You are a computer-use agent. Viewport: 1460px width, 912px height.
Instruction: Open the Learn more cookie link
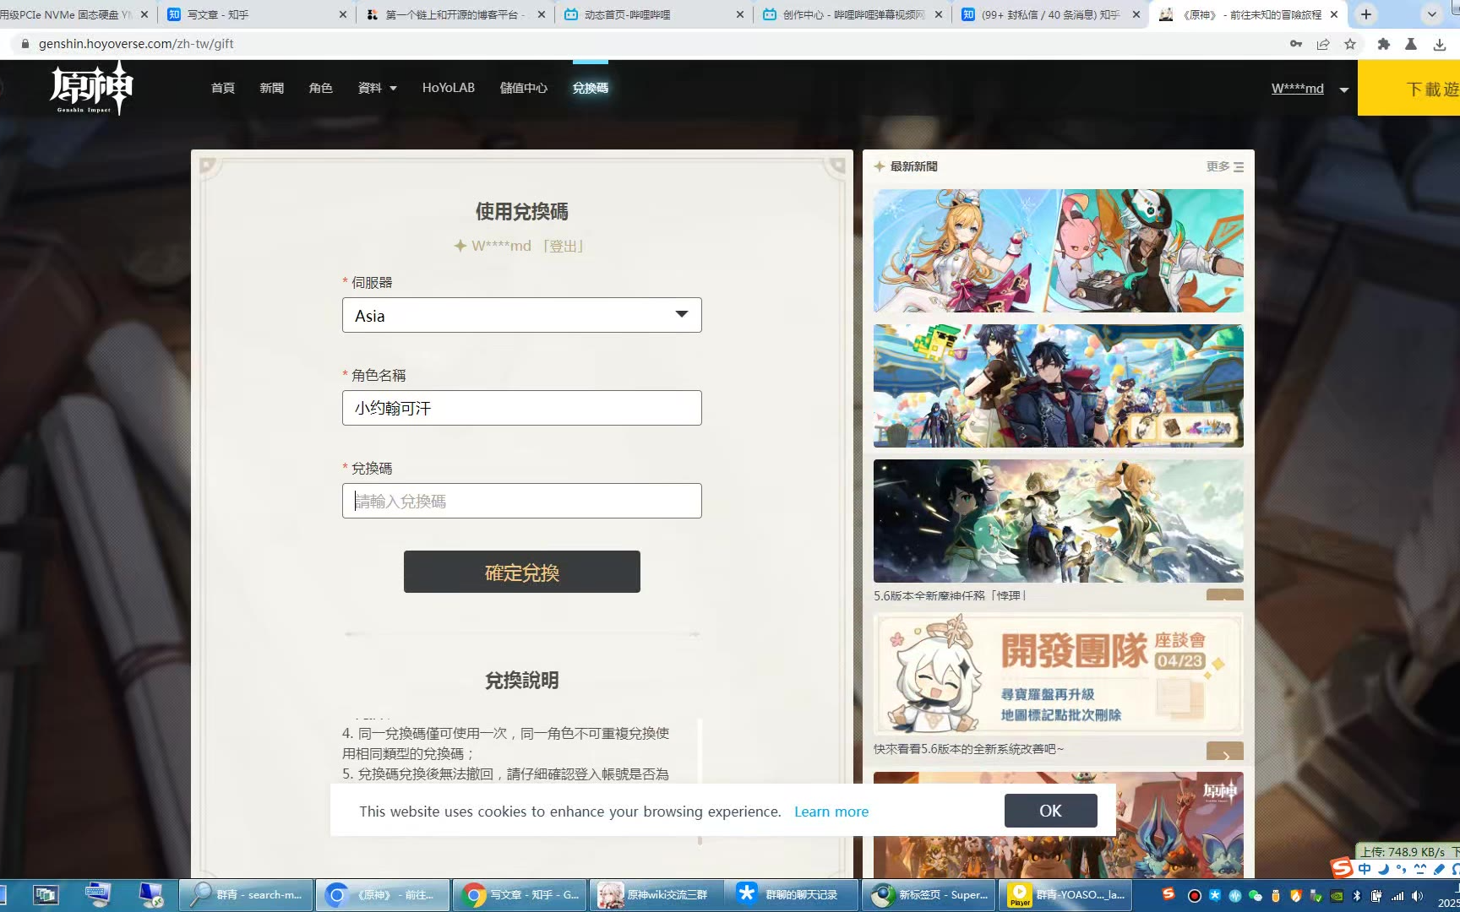tap(831, 812)
